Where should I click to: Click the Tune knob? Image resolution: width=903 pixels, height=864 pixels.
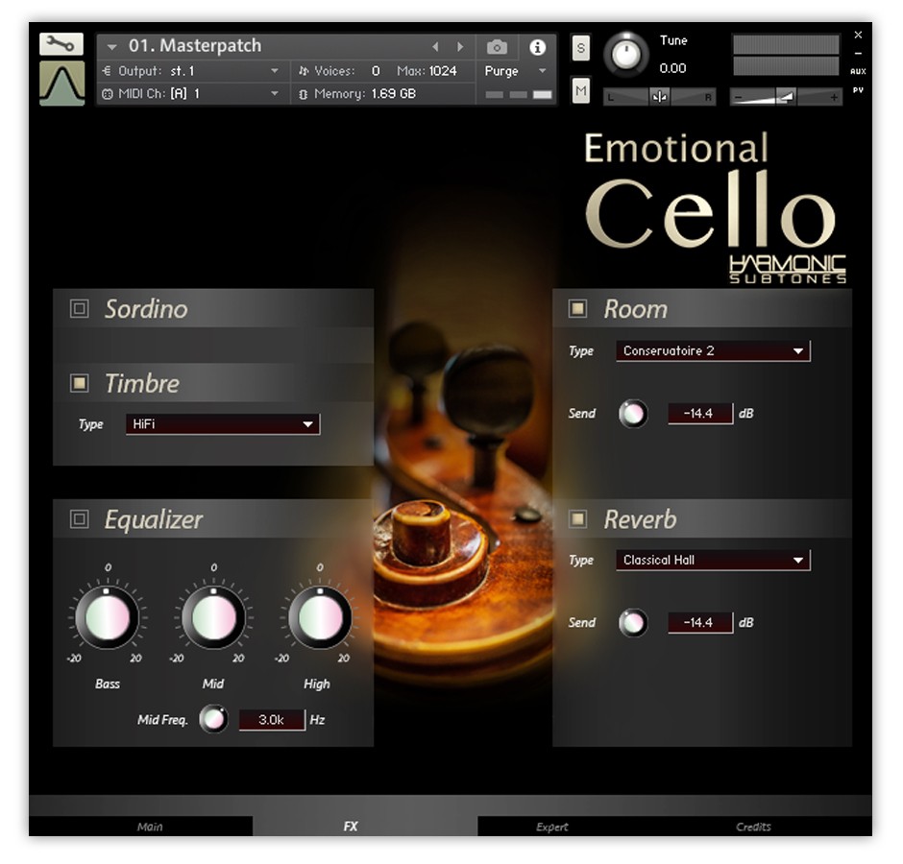(626, 55)
